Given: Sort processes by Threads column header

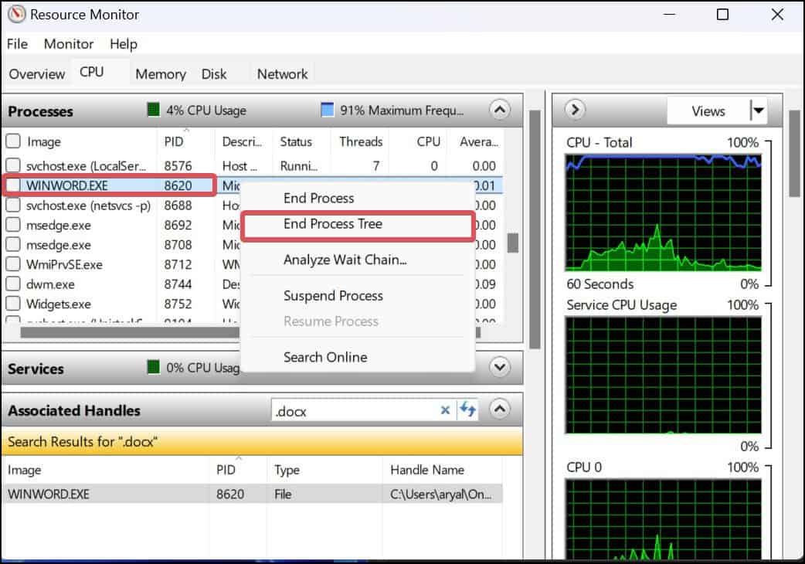Looking at the screenshot, I should (361, 141).
